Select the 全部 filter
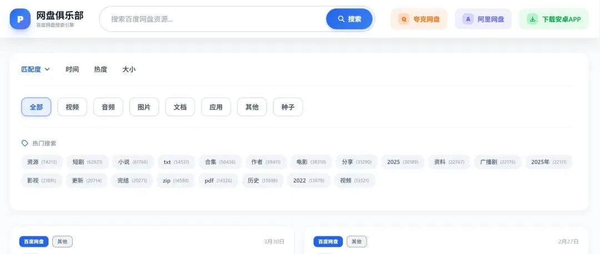Viewport: 600px width, 254px height. click(x=36, y=107)
